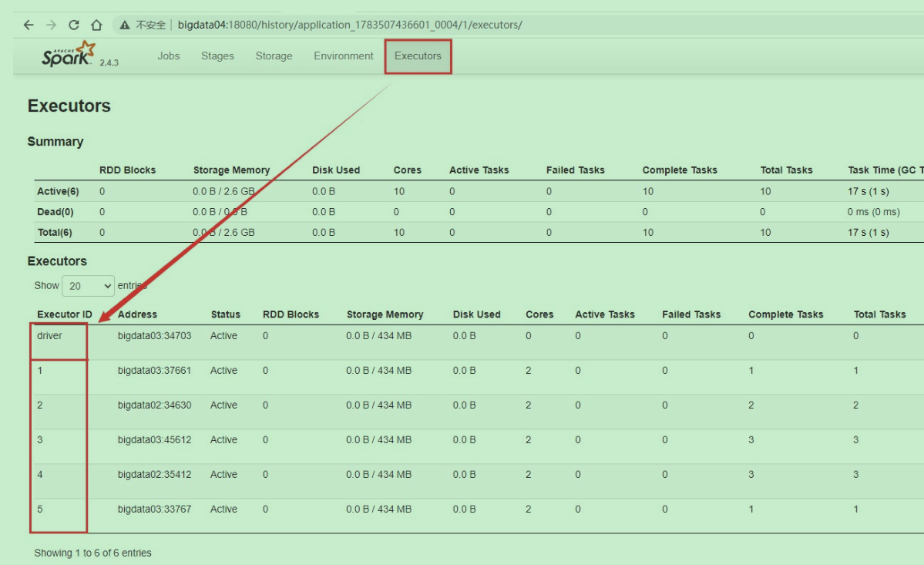The width and height of the screenshot is (924, 565).
Task: Click the Summary section heading
Action: coord(55,142)
